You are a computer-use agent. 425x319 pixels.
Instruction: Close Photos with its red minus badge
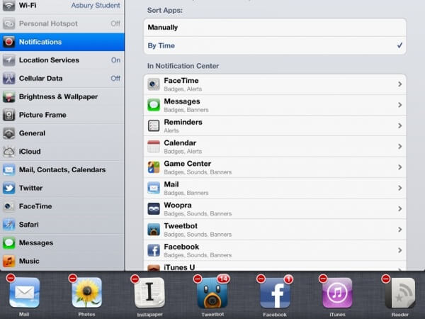[x=73, y=279]
